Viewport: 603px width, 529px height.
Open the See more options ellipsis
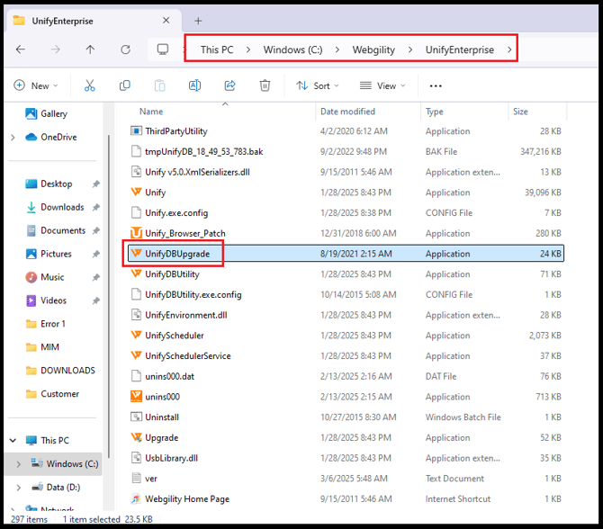(x=436, y=86)
